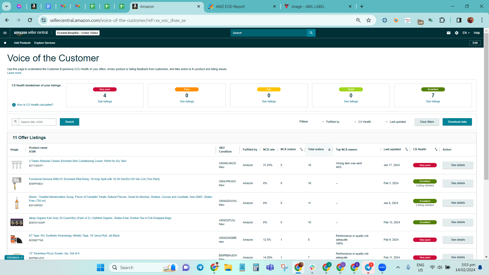
Task: Sort listings by Total orders arrow
Action: pyautogui.click(x=329, y=149)
